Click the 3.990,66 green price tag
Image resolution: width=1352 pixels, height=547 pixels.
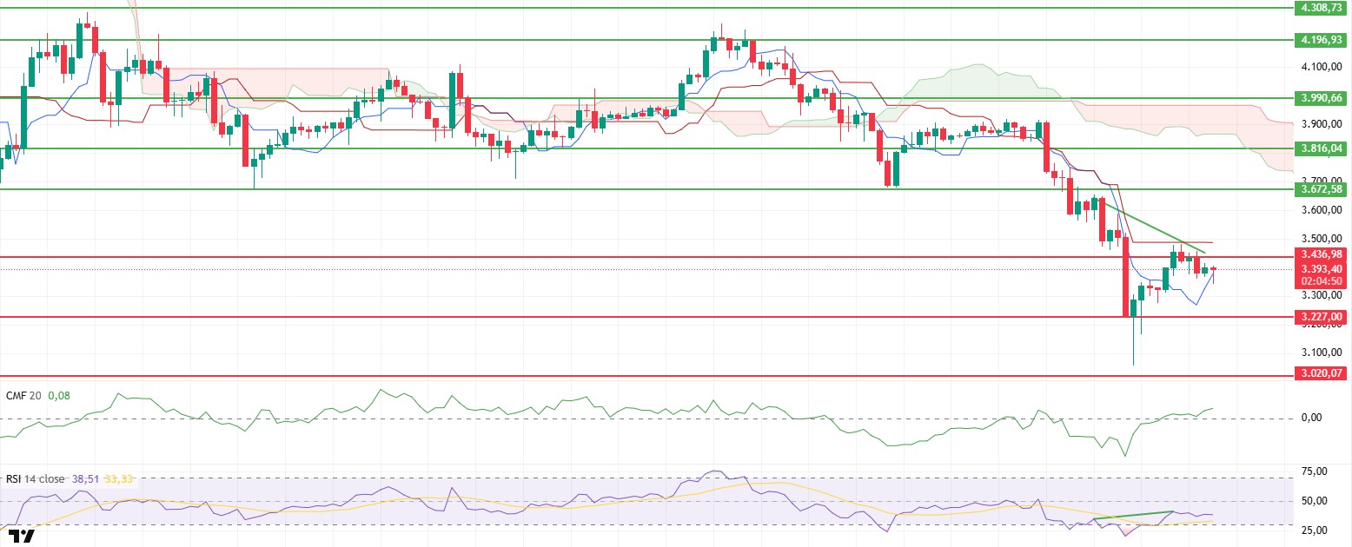click(1322, 97)
